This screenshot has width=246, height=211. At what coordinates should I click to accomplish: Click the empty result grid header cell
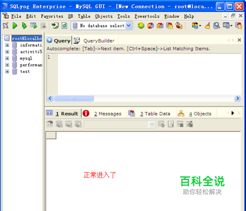point(51,136)
